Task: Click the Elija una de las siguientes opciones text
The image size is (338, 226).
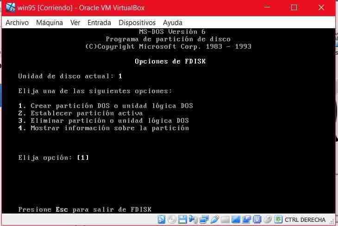Action: (x=95, y=91)
